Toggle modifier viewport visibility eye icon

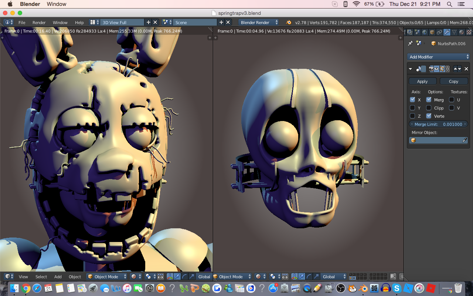tap(436, 69)
